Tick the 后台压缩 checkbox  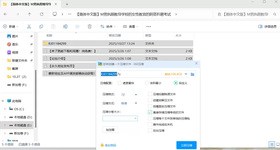(150, 130)
